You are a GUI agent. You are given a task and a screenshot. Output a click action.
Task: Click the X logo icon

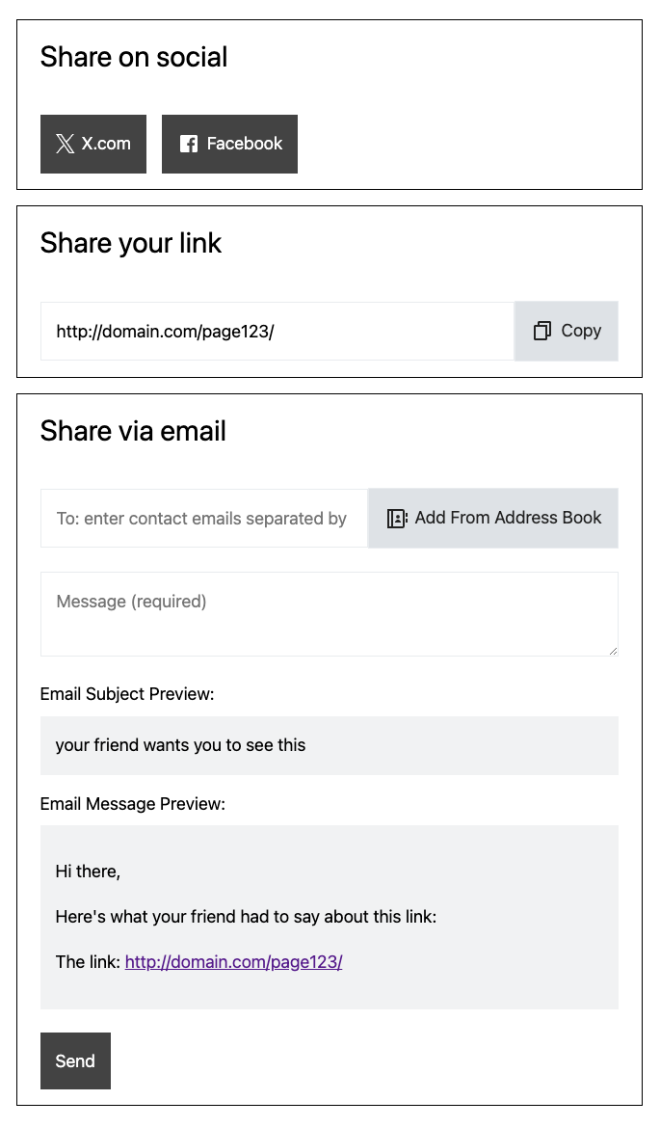point(66,144)
